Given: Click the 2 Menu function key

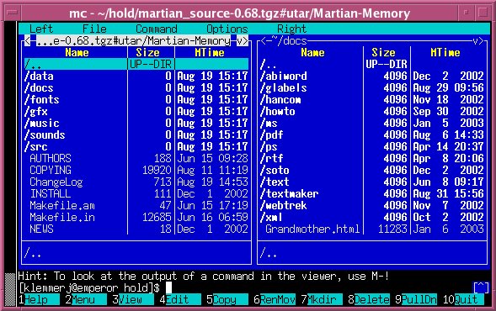Looking at the screenshot, I should [86, 299].
